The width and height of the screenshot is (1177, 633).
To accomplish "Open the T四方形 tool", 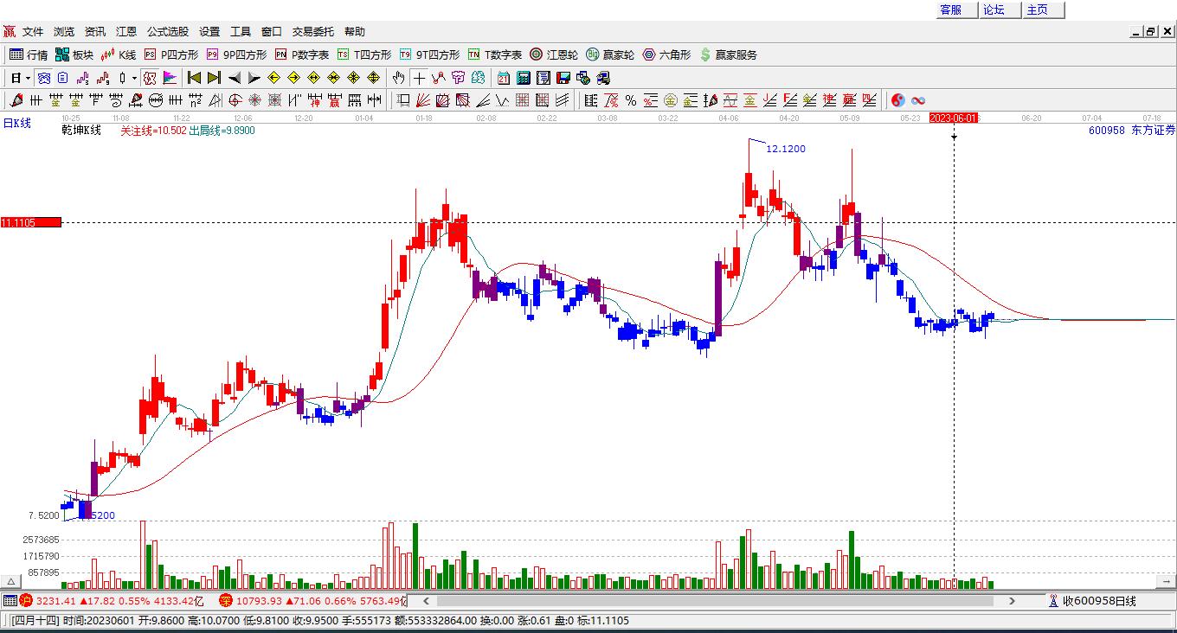I will click(364, 54).
